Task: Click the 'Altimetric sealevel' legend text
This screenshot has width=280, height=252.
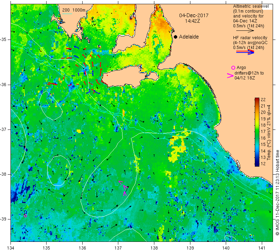Action: (x=251, y=6)
